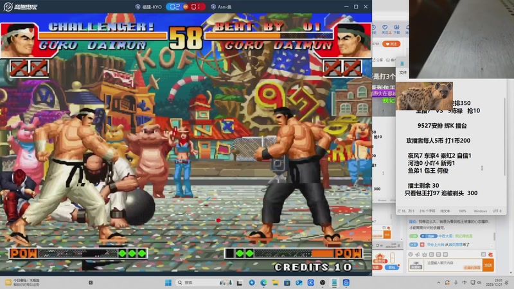Click the Notepad vertical scrollbar
This screenshot has height=289, width=514.
[505, 136]
